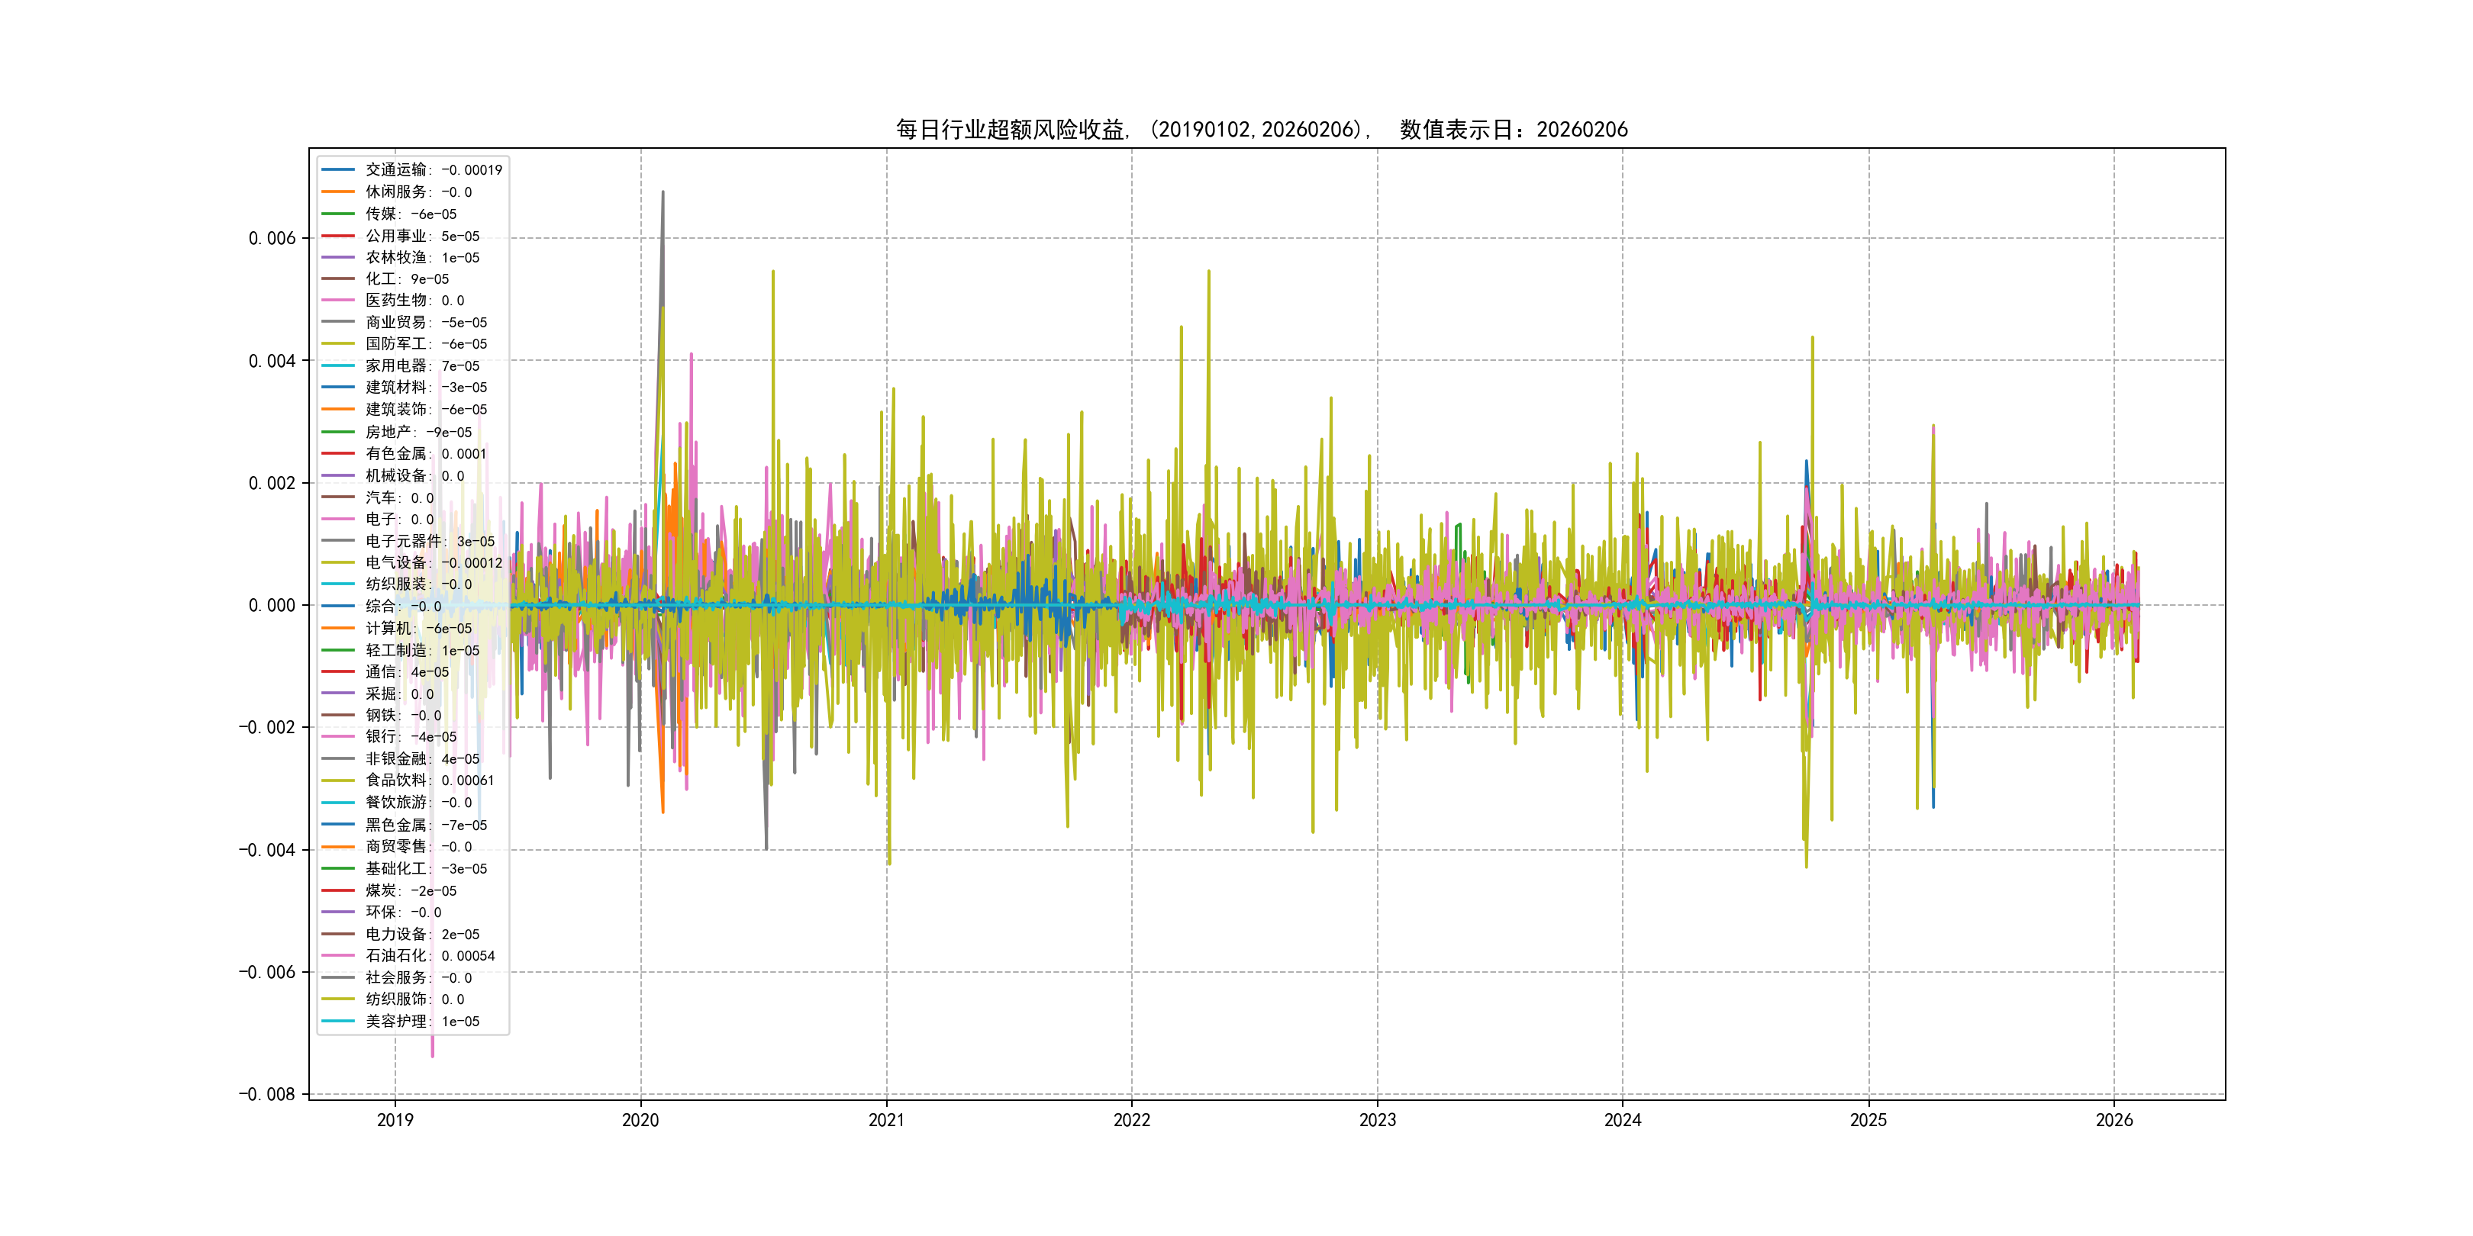Click the 家用电器 cyan legend swatch
Viewport: 2473px width, 1236px height.
tap(337, 365)
